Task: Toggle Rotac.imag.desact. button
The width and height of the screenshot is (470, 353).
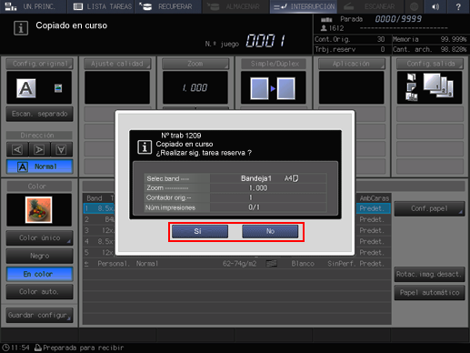Action: [x=429, y=274]
